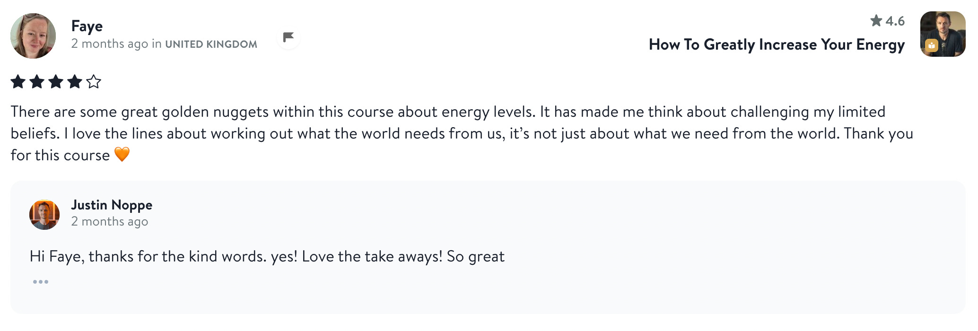Viewport: 978px width, 331px height.
Task: Click the second star in the rating
Action: pyautogui.click(x=37, y=82)
